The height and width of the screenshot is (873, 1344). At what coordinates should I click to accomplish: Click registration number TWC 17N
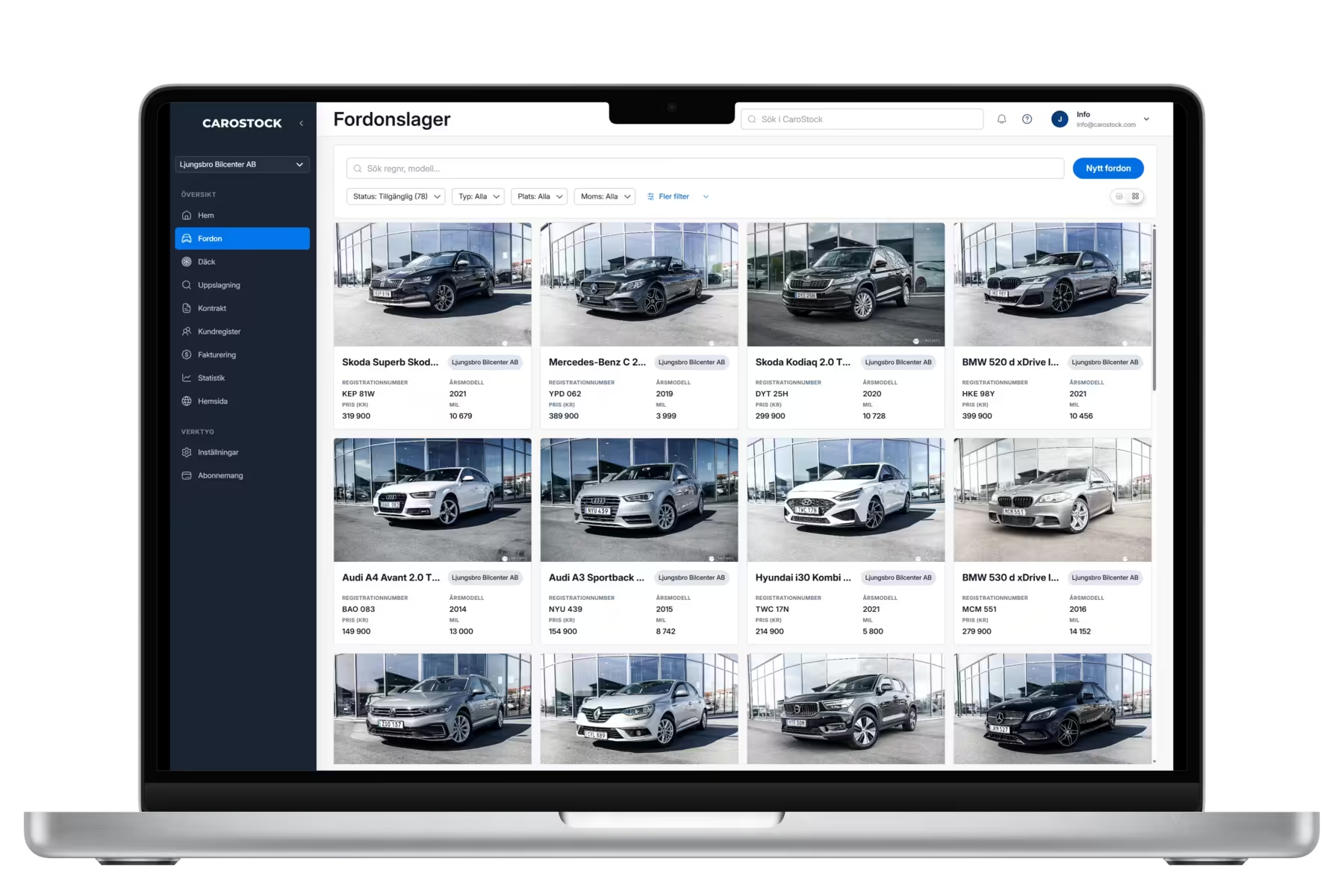click(772, 610)
